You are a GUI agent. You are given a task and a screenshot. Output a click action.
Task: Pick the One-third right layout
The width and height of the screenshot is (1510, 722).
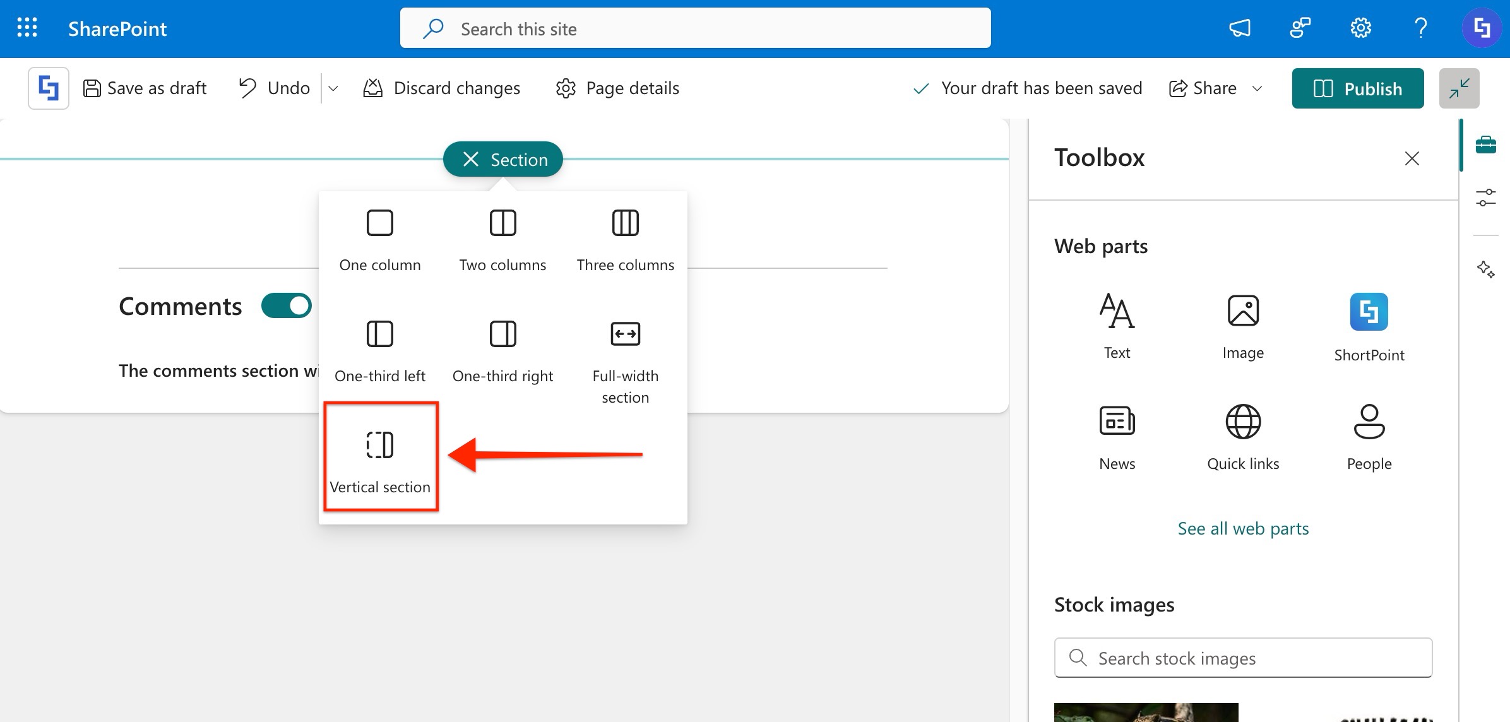coord(502,351)
